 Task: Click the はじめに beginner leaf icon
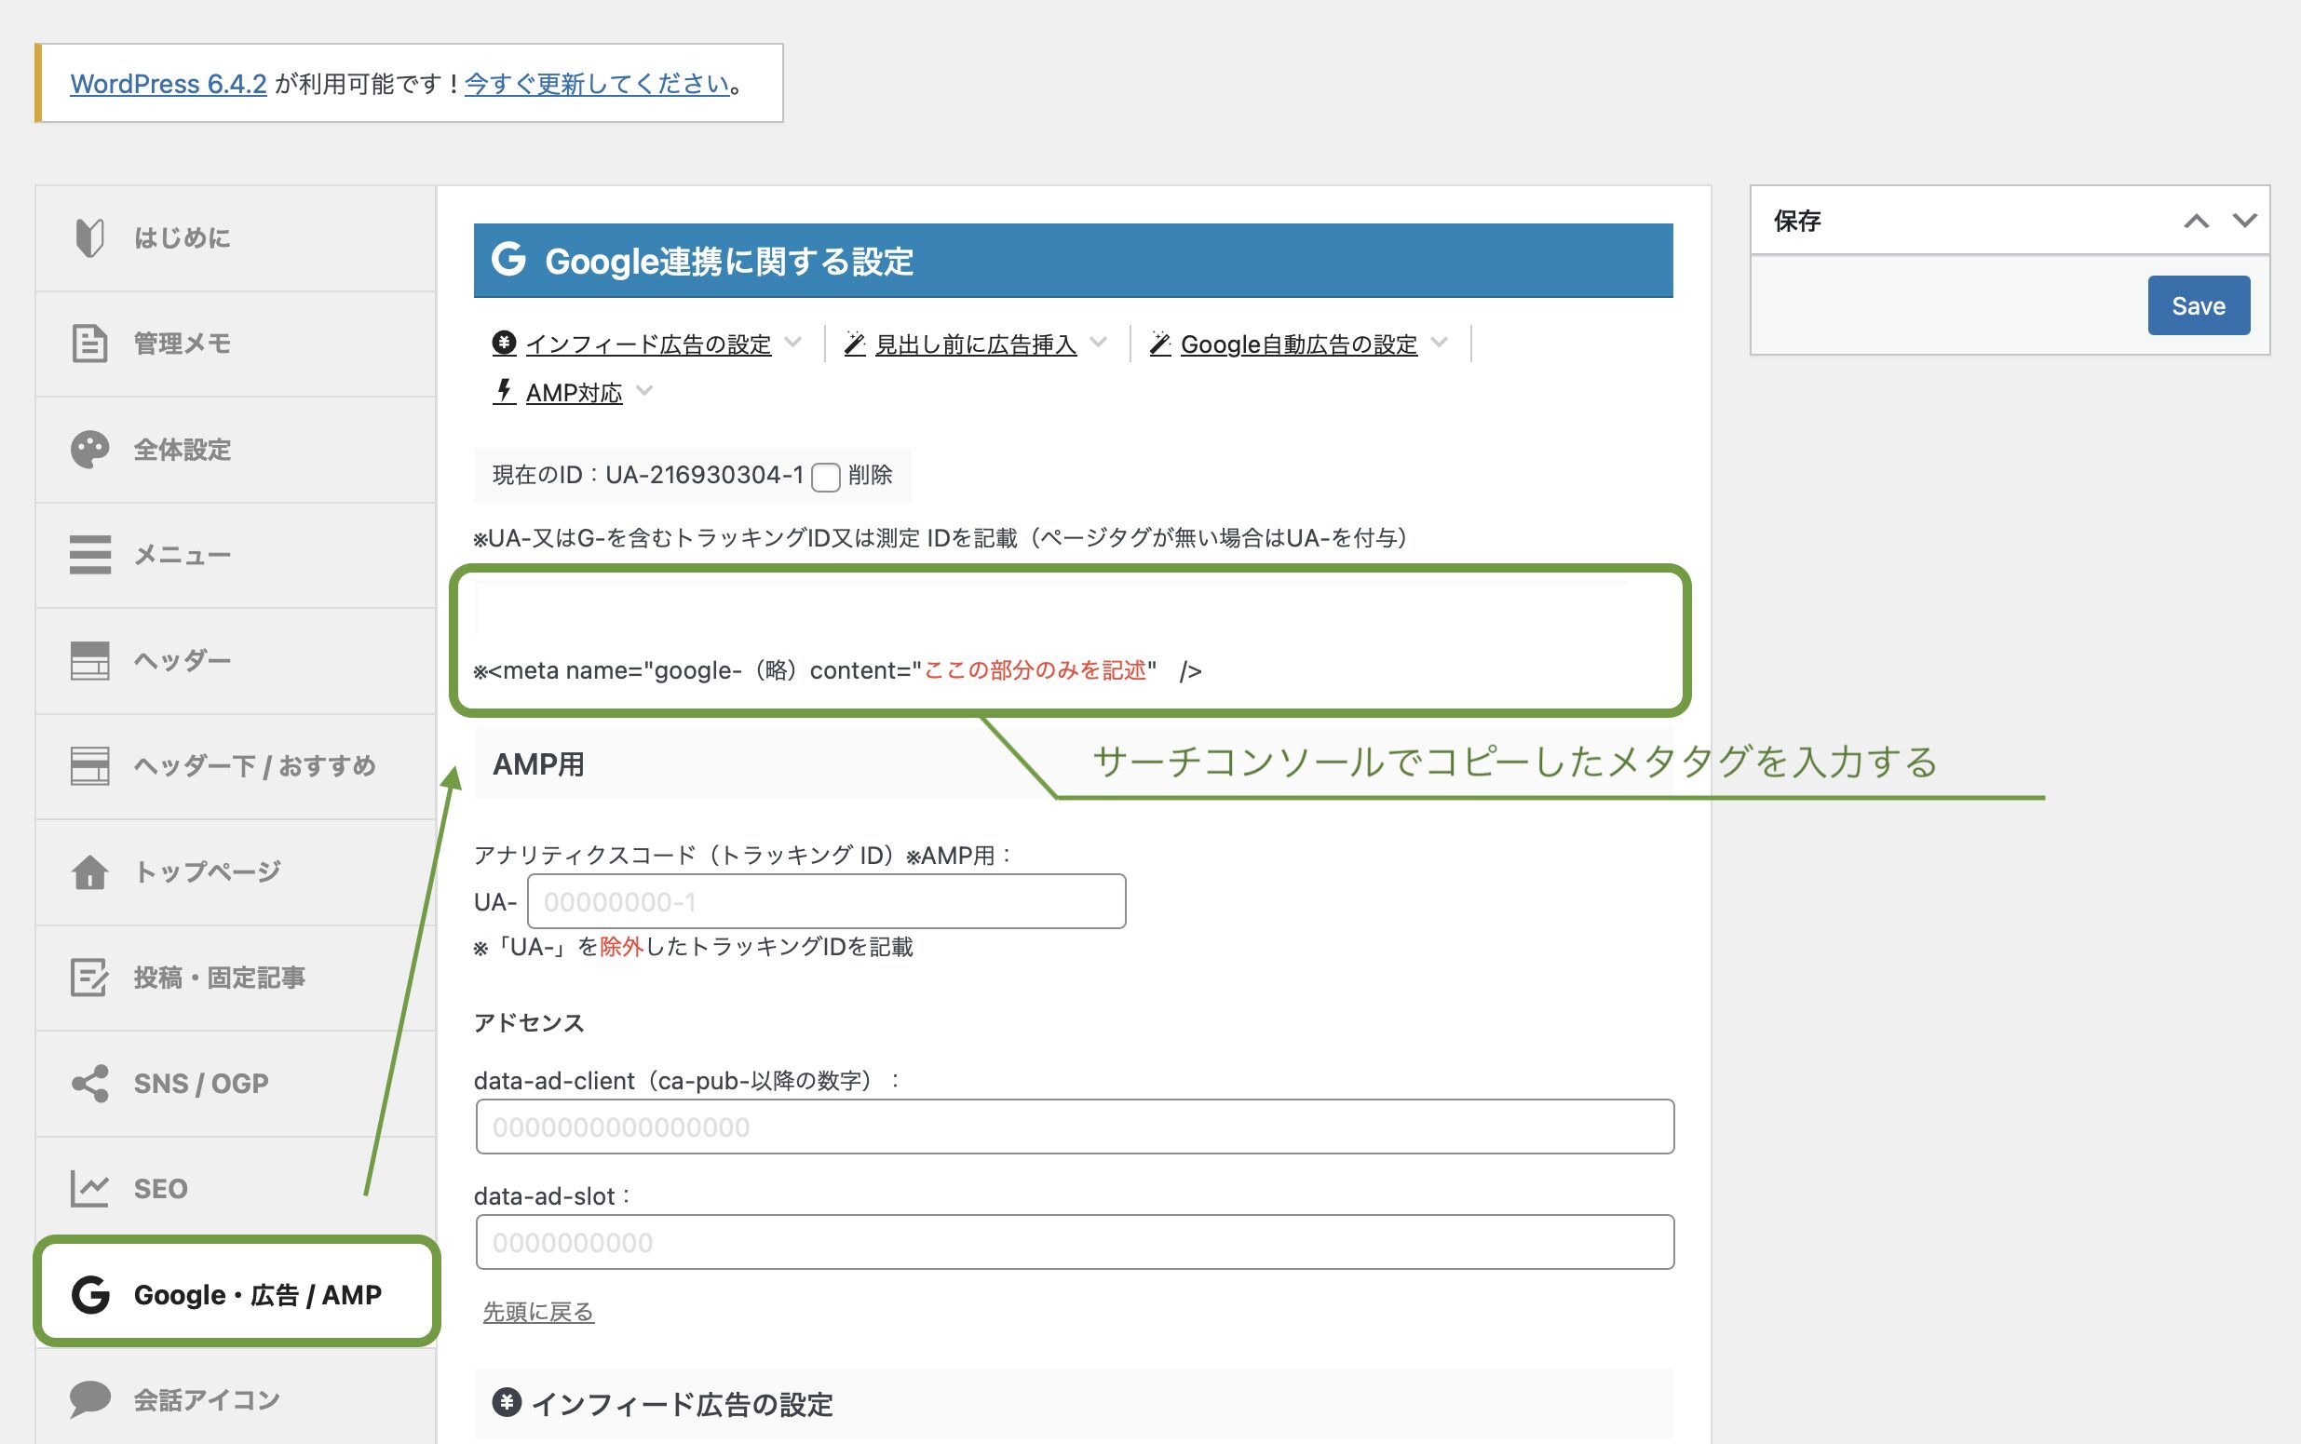click(89, 237)
